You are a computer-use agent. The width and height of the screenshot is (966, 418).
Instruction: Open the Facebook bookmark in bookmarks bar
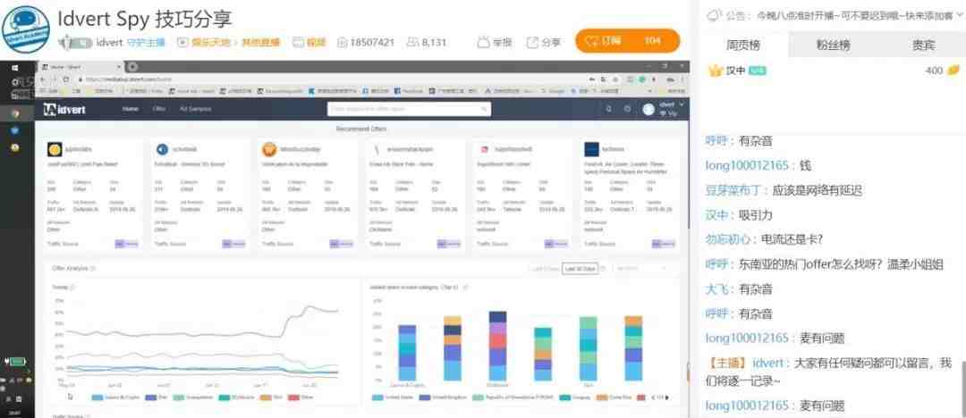pos(409,91)
